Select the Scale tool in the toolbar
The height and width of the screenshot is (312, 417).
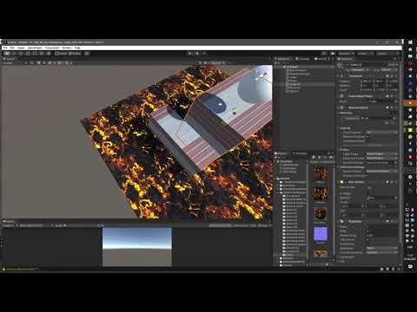click(x=28, y=54)
